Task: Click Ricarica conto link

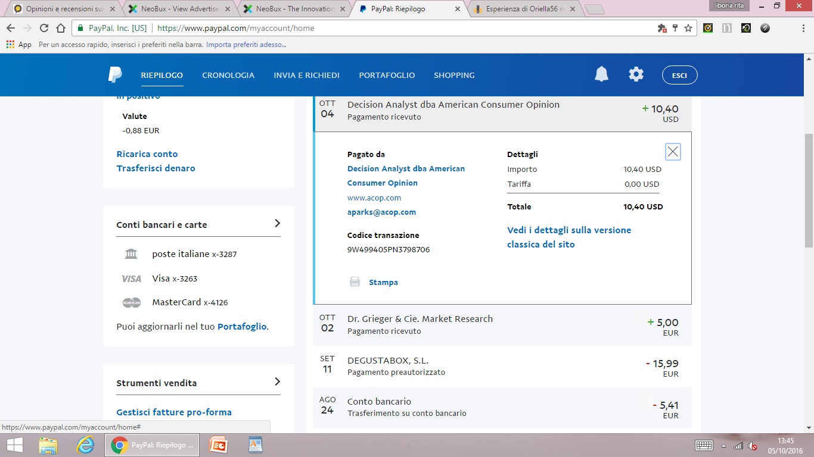Action: [x=147, y=154]
